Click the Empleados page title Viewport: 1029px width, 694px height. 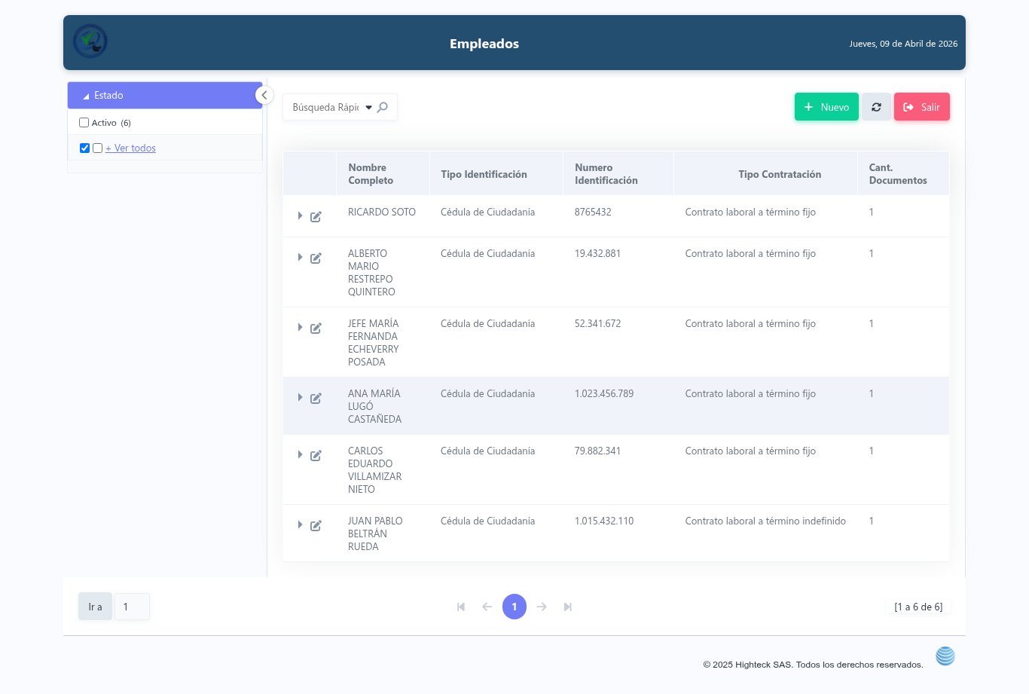tap(484, 44)
